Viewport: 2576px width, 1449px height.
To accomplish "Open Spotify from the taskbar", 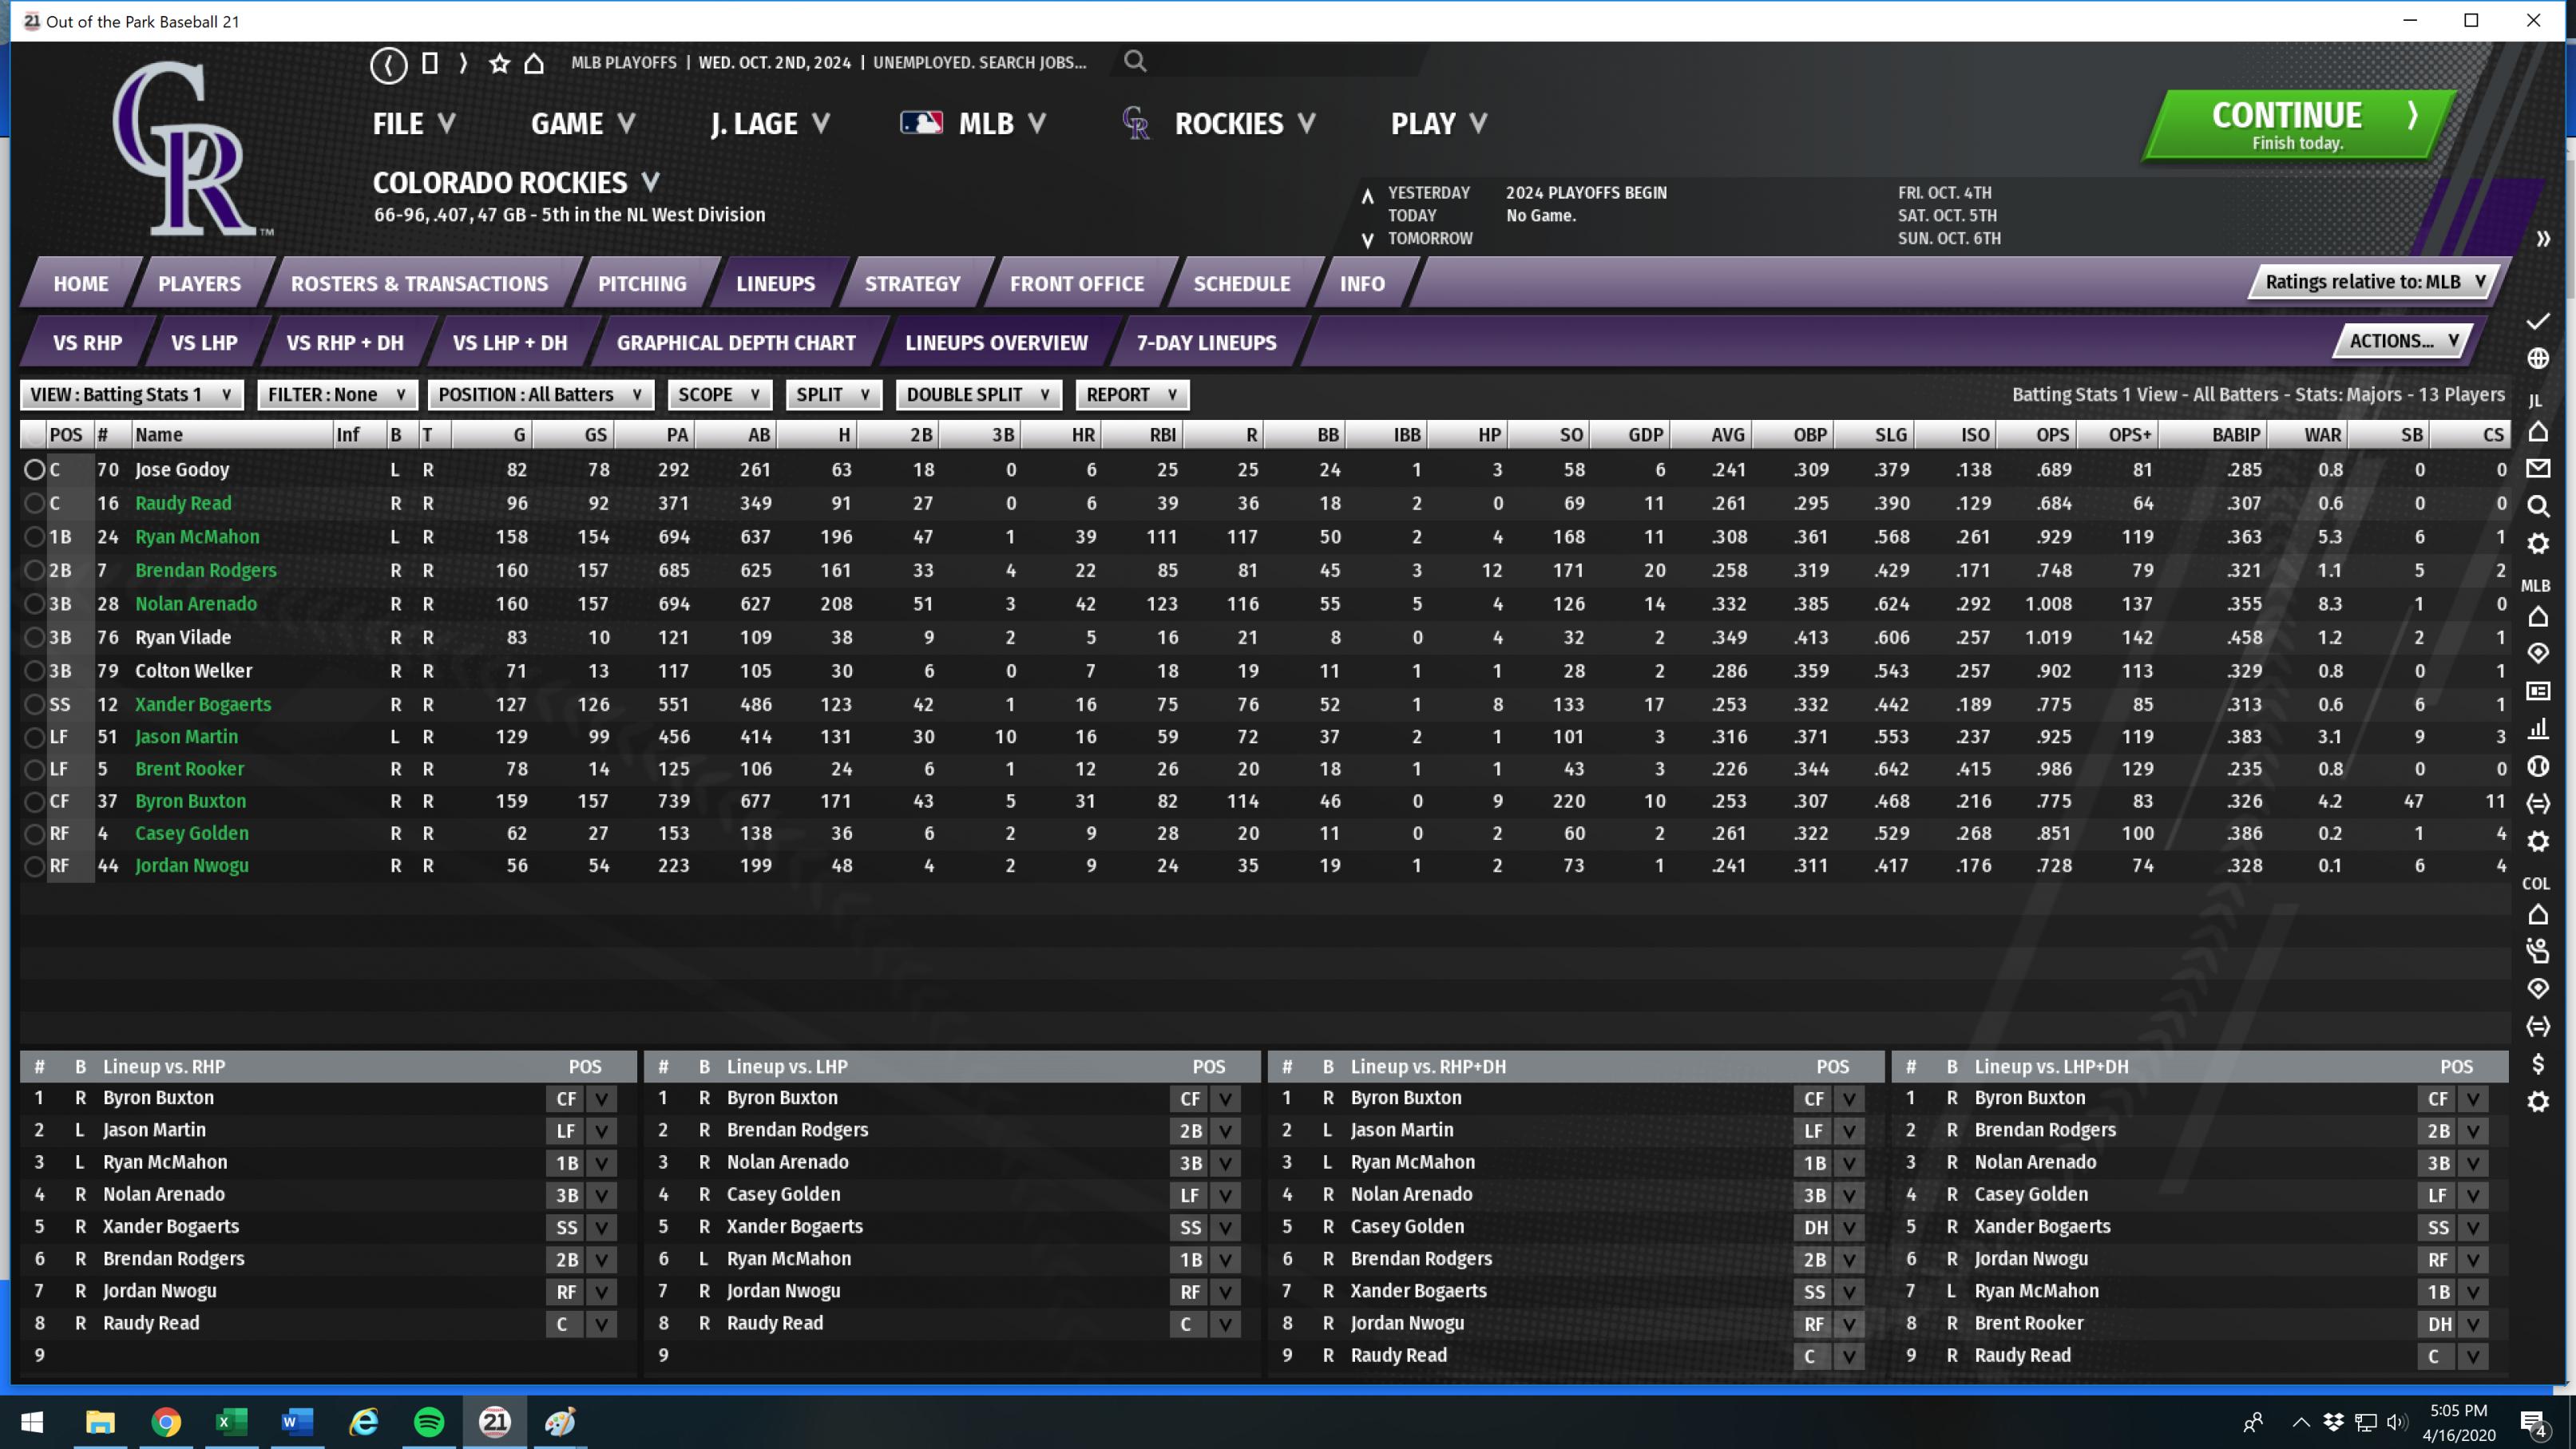I will (x=429, y=1421).
